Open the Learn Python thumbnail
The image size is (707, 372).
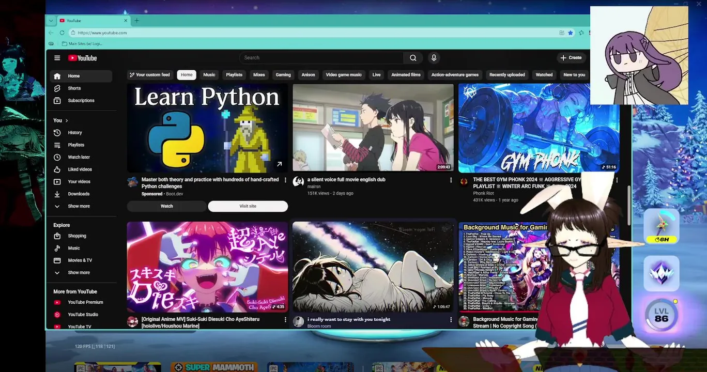click(207, 128)
